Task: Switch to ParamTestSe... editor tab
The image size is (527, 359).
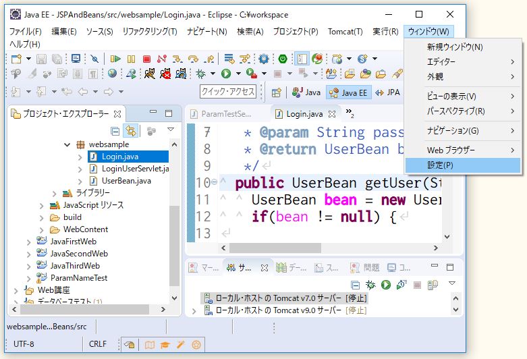Action: click(x=222, y=114)
